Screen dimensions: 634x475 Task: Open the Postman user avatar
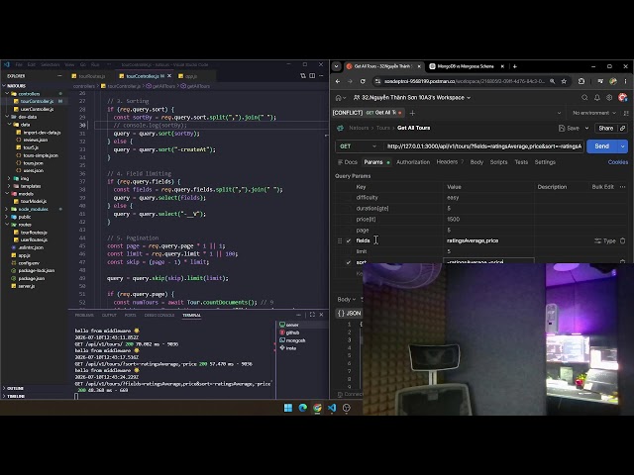(622, 97)
